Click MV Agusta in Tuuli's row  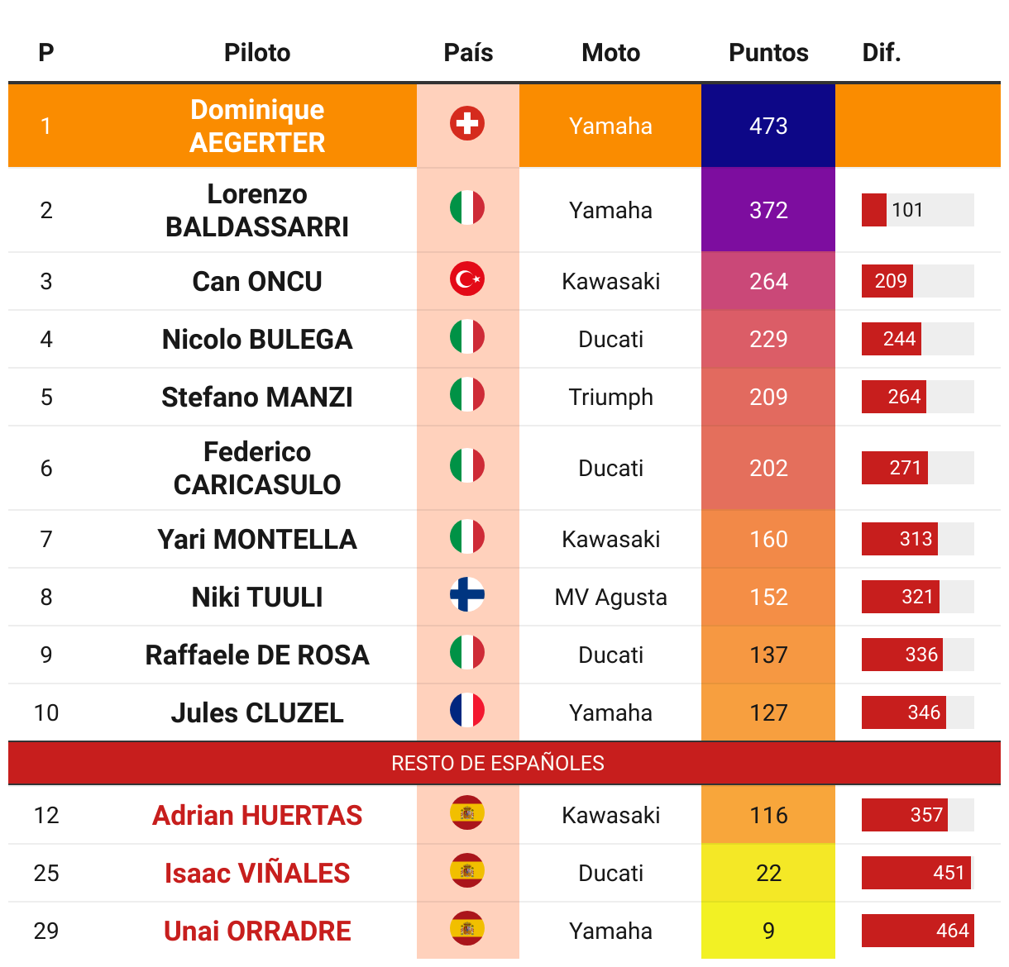click(x=610, y=598)
